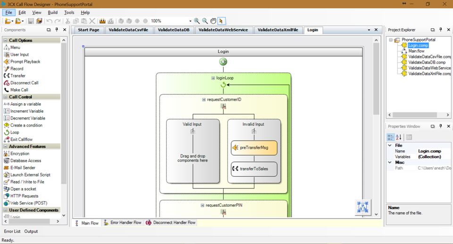
Task: Collapse the loginLoop block
Action: click(213, 78)
